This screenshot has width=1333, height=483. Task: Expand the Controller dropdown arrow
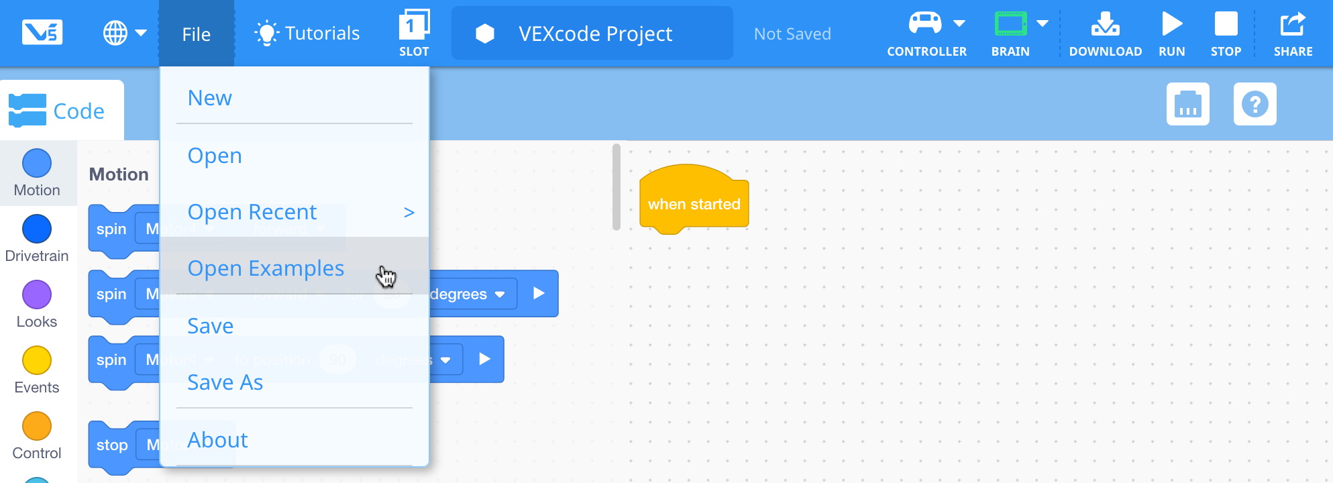tap(959, 23)
